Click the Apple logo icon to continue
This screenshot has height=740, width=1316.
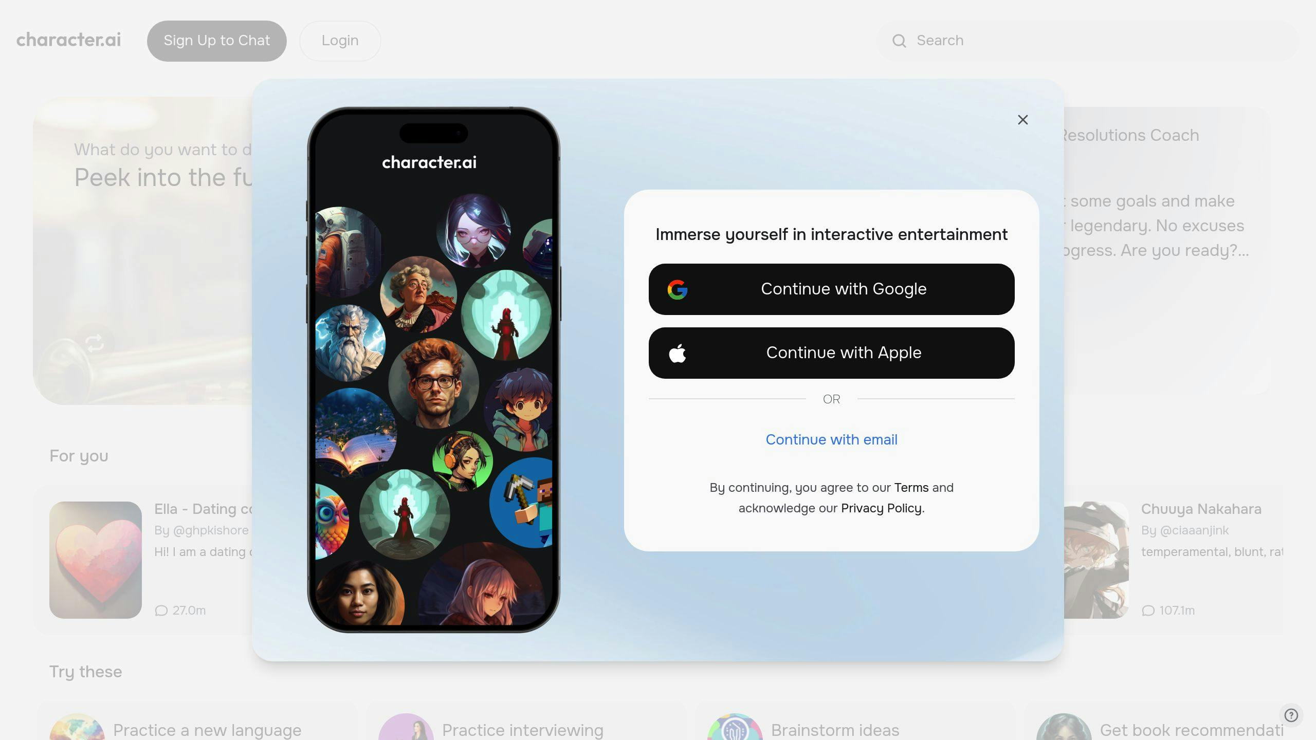coord(677,353)
